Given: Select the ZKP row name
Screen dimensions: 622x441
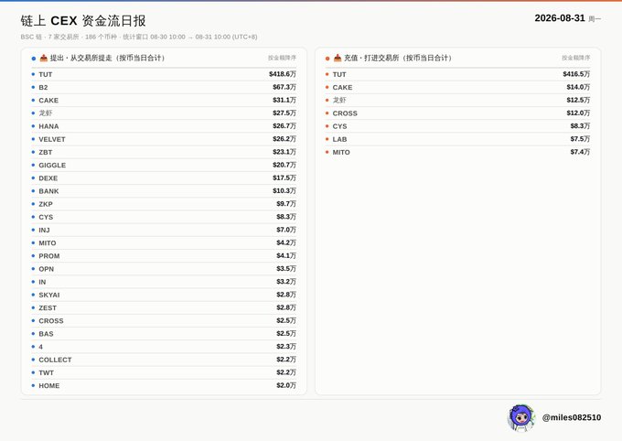Looking at the screenshot, I should click(46, 204).
